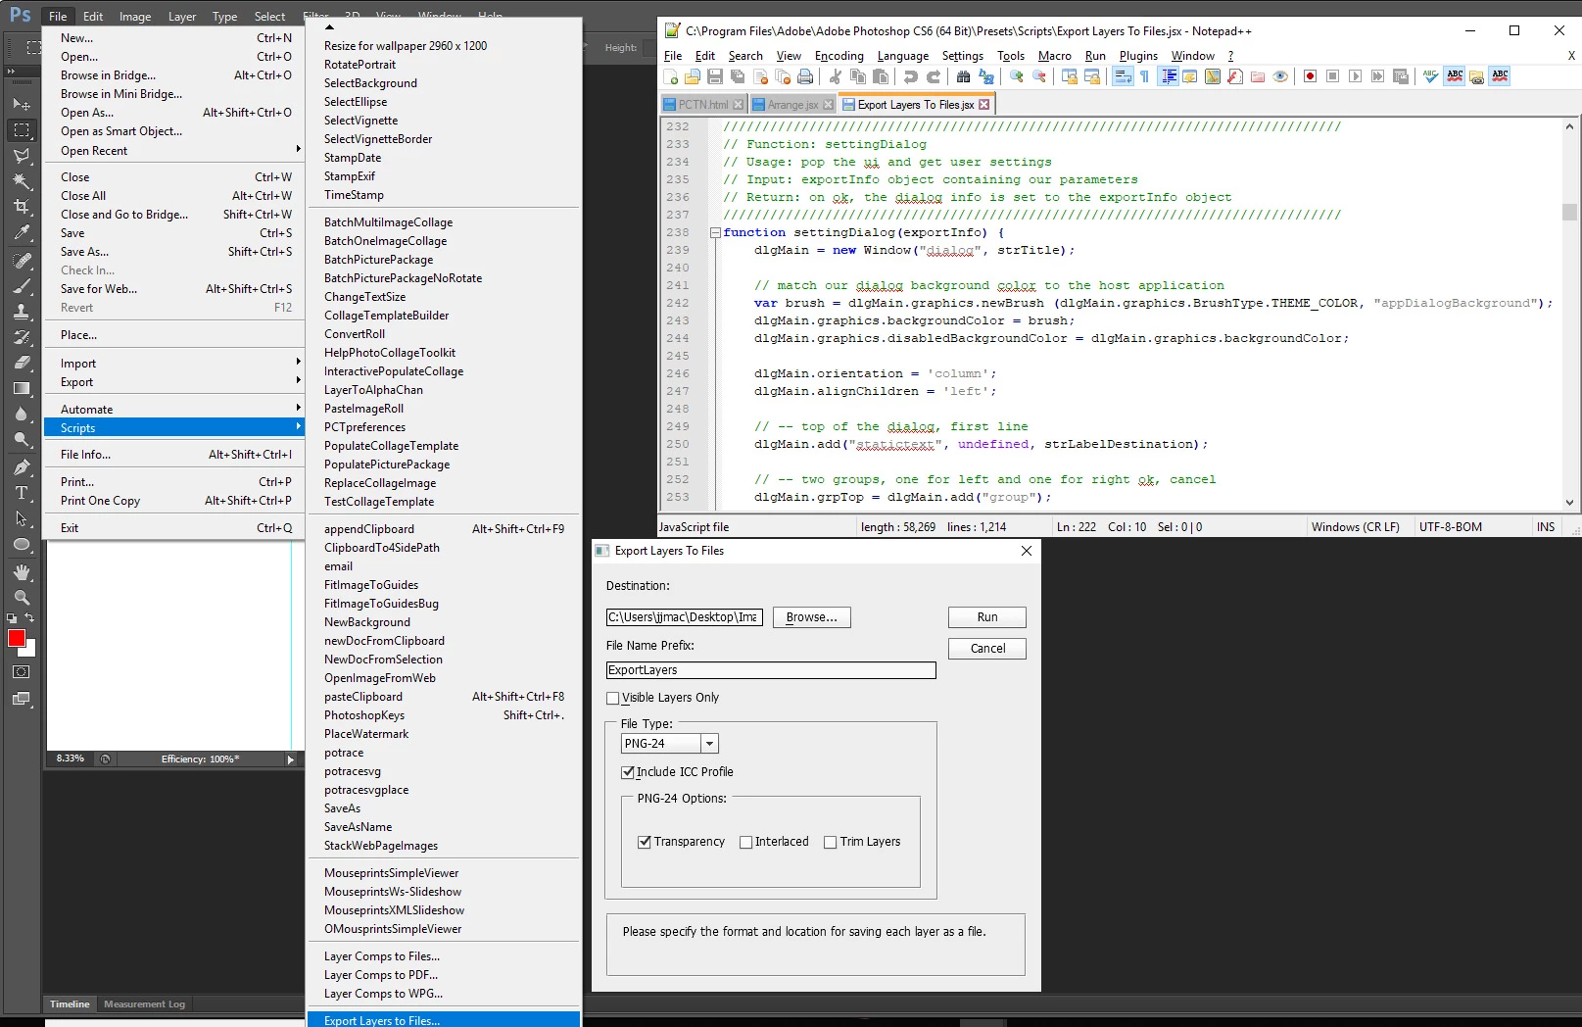The height and width of the screenshot is (1027, 1582).
Task: Select the SelectVignette script entry
Action: tap(444, 121)
